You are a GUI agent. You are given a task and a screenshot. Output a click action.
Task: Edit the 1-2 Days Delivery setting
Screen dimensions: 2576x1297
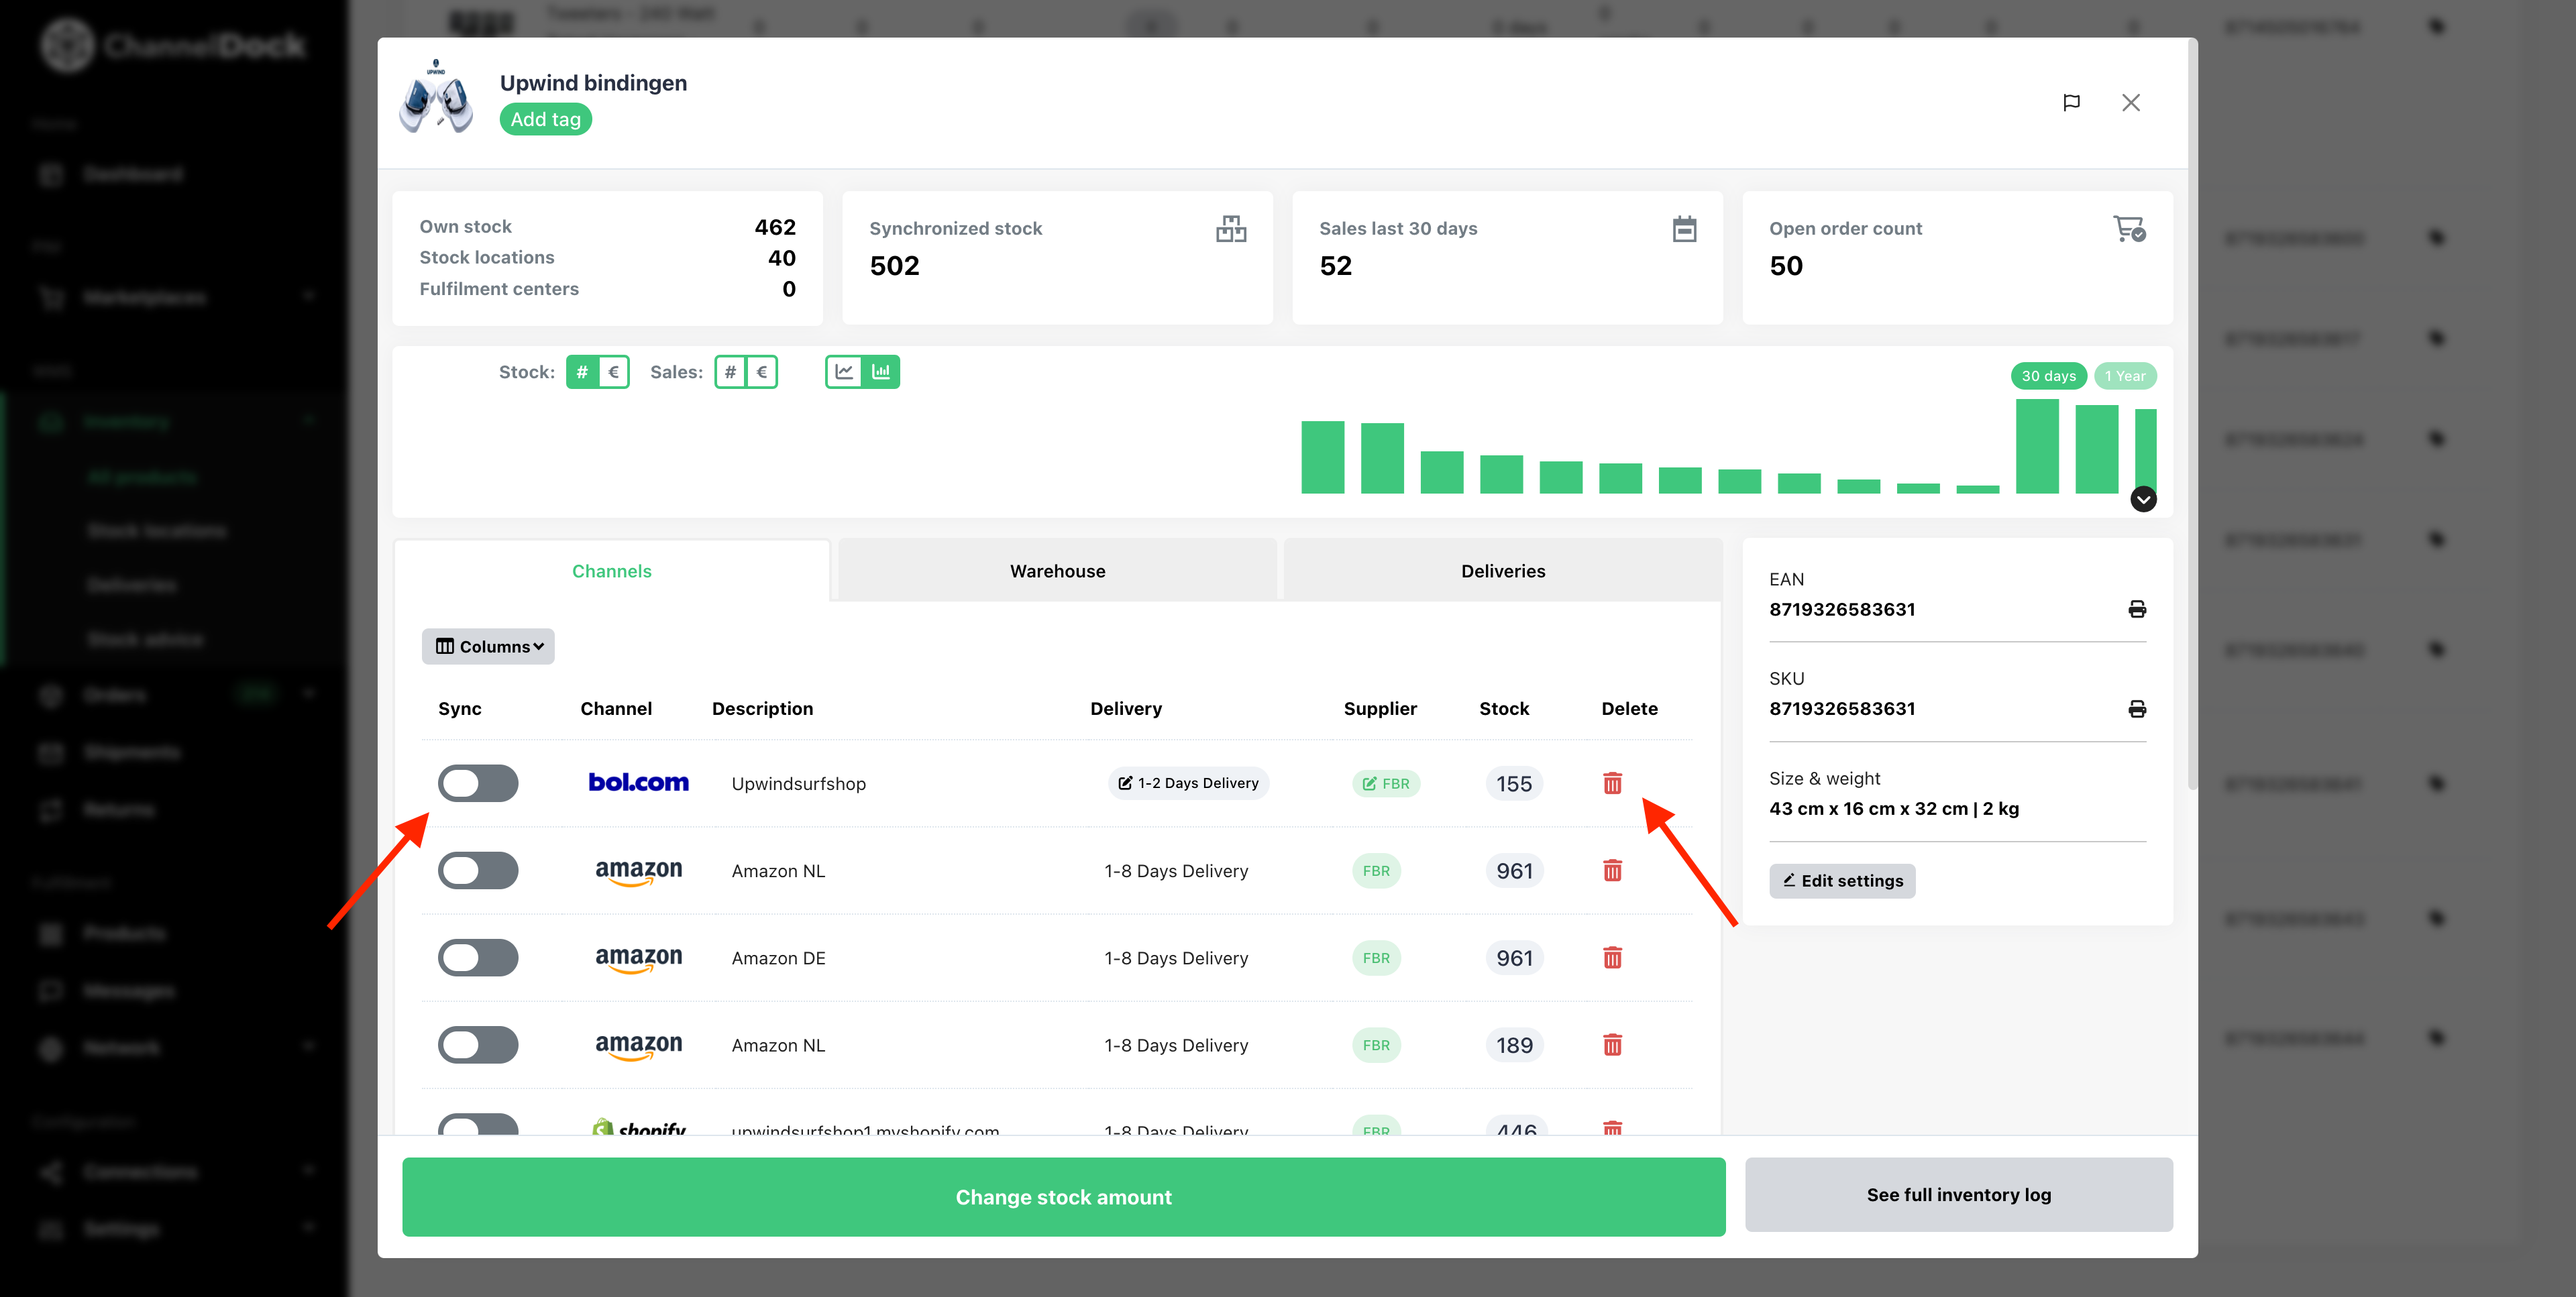point(1188,783)
